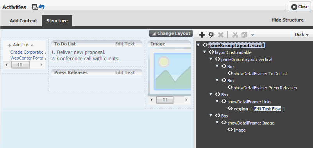Click the Hide Structure link
Viewport: 313px width, 148px height.
click(288, 20)
